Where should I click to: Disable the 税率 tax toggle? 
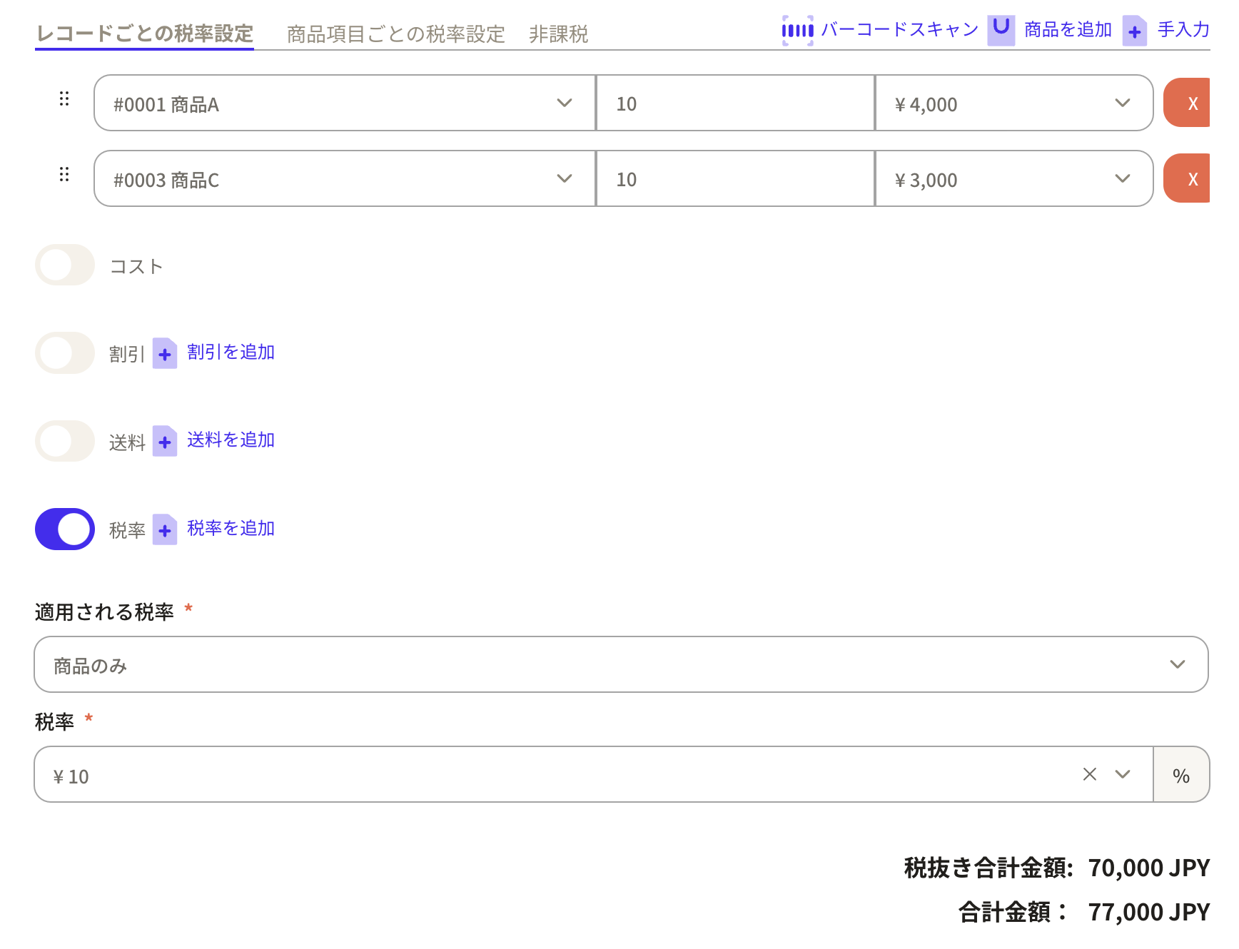(65, 529)
